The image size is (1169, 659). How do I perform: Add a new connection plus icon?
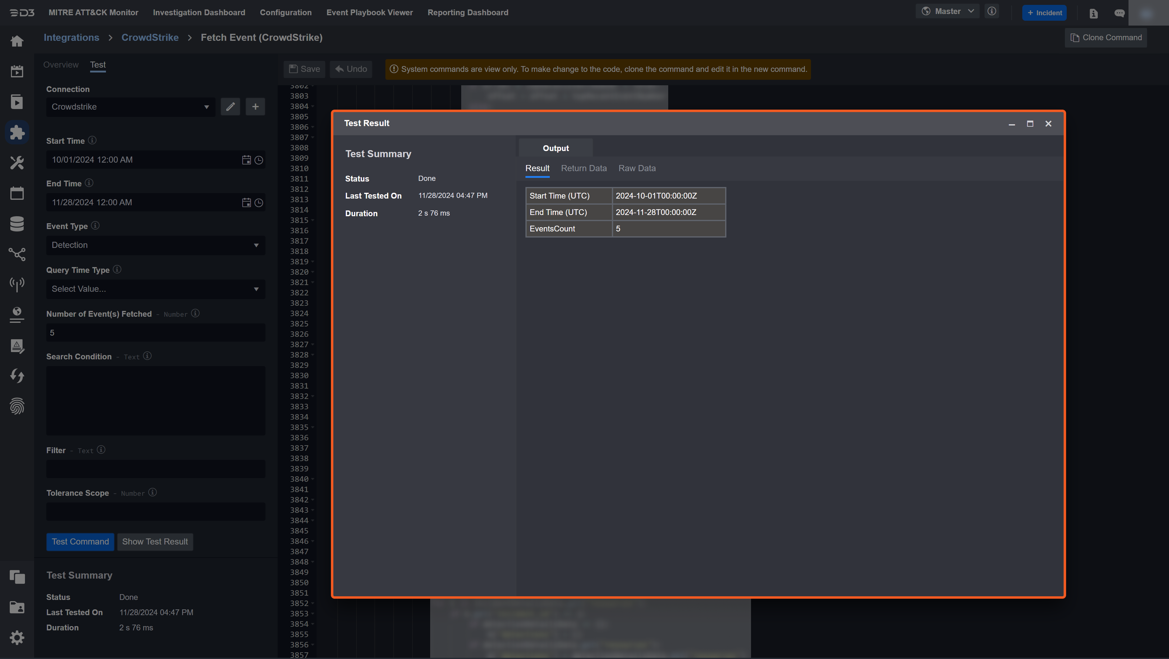pyautogui.click(x=255, y=107)
